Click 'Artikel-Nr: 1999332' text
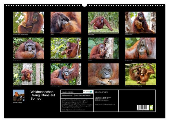 click(68, 92)
